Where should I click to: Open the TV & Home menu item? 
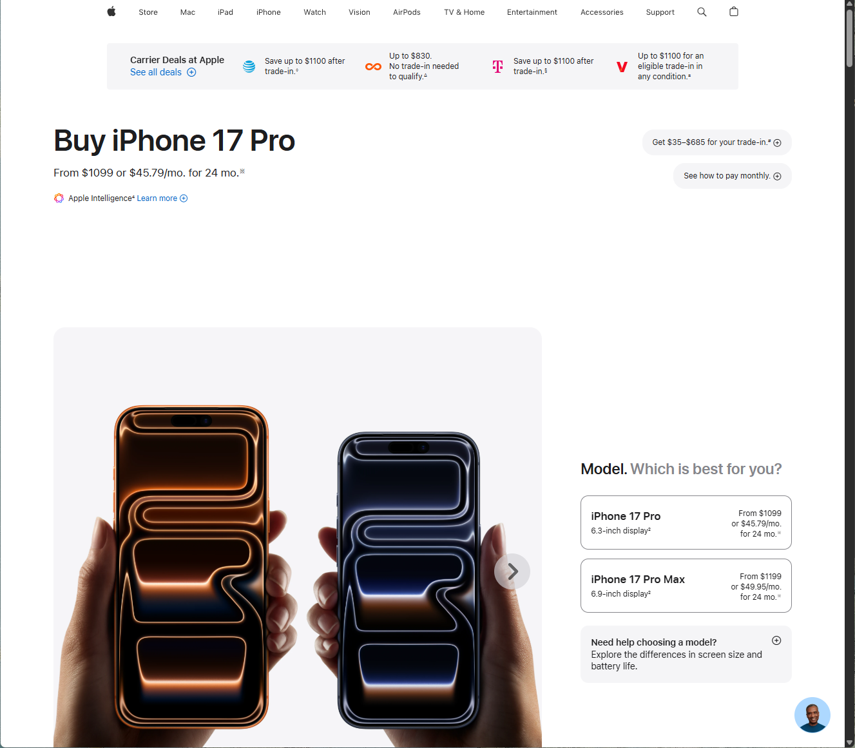(x=464, y=12)
